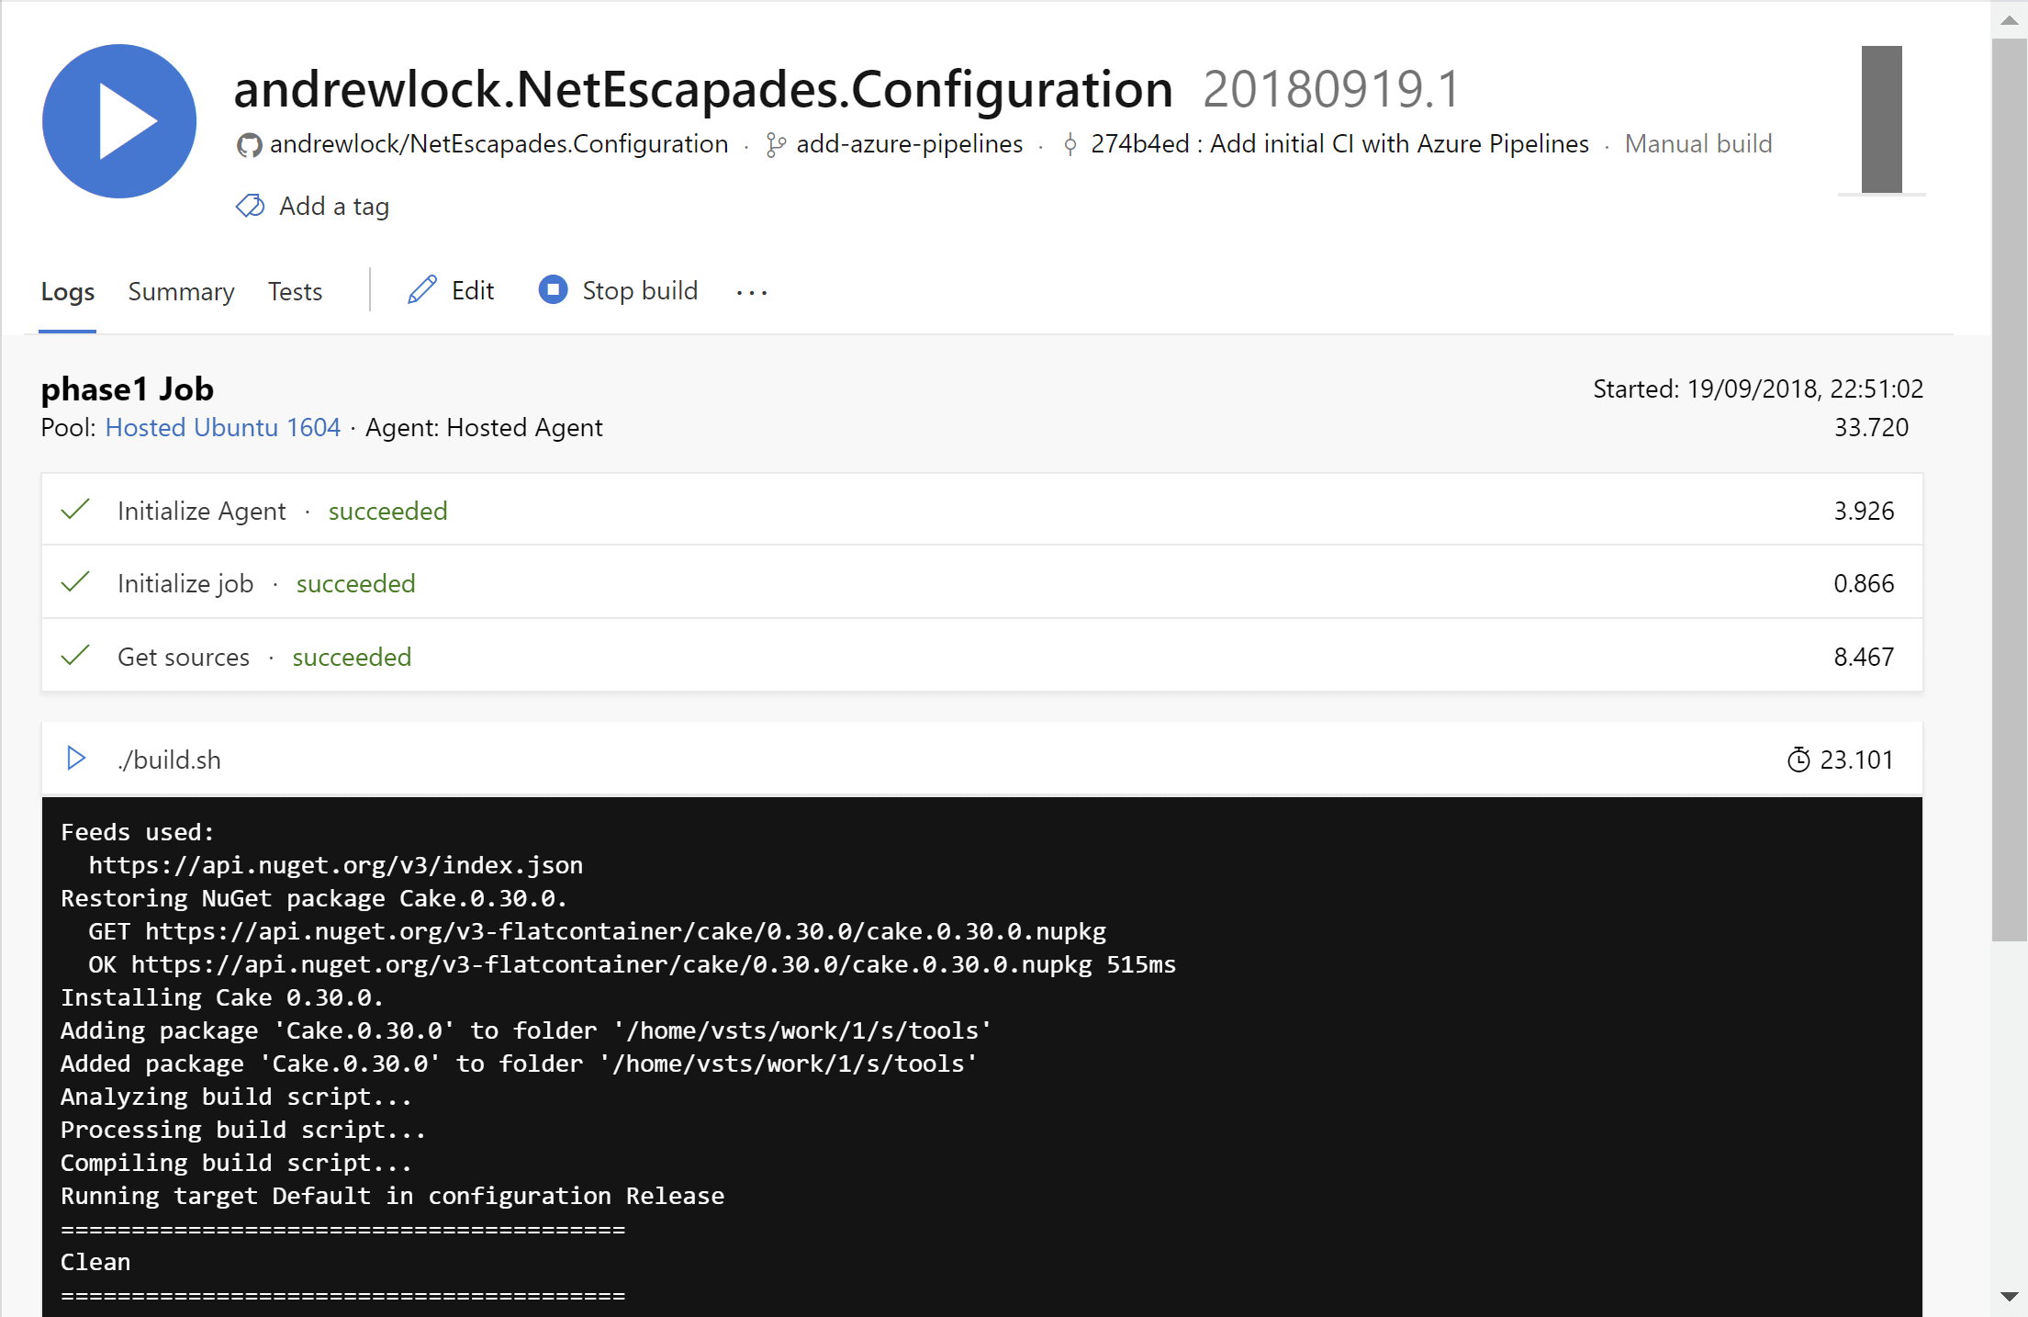Click the 'Compiling build script...' log line

point(237,1163)
